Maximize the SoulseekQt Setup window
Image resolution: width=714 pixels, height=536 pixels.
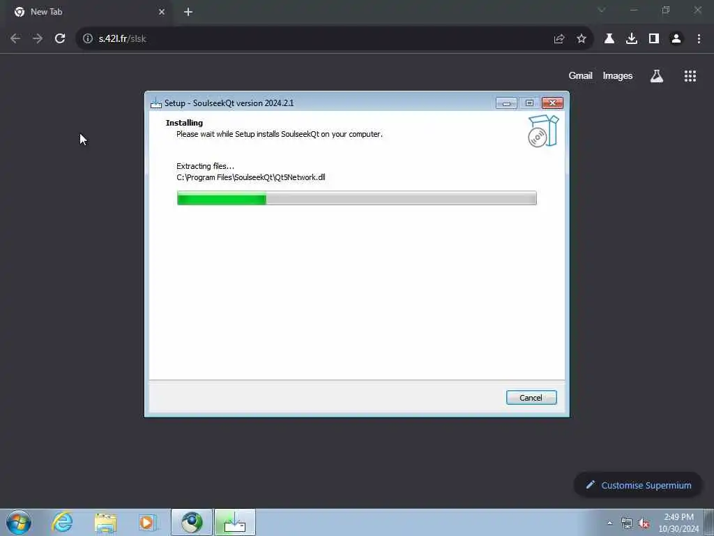529,103
